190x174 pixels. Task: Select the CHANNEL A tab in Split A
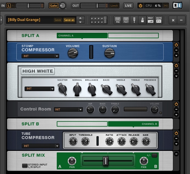(x=82, y=36)
